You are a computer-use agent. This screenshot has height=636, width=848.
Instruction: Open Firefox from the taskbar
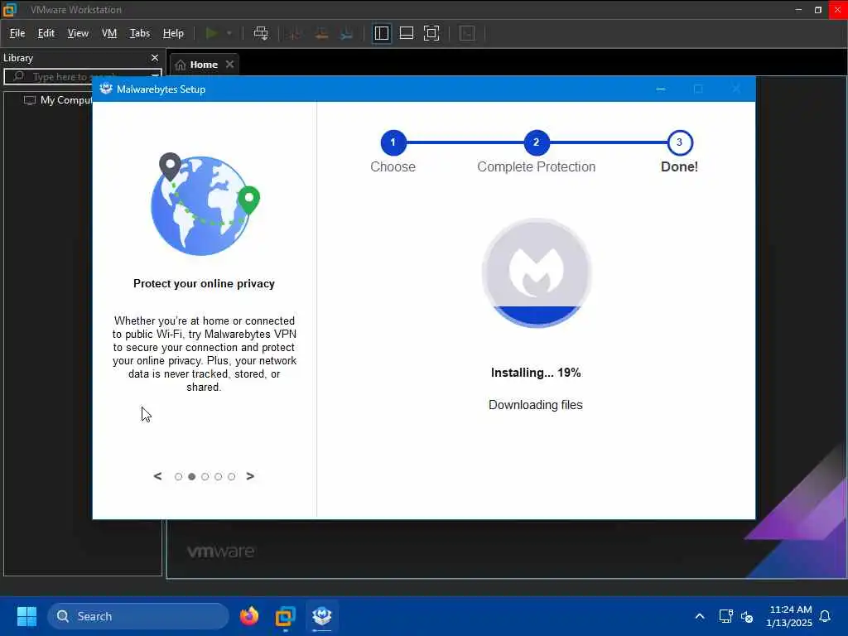pyautogui.click(x=248, y=616)
